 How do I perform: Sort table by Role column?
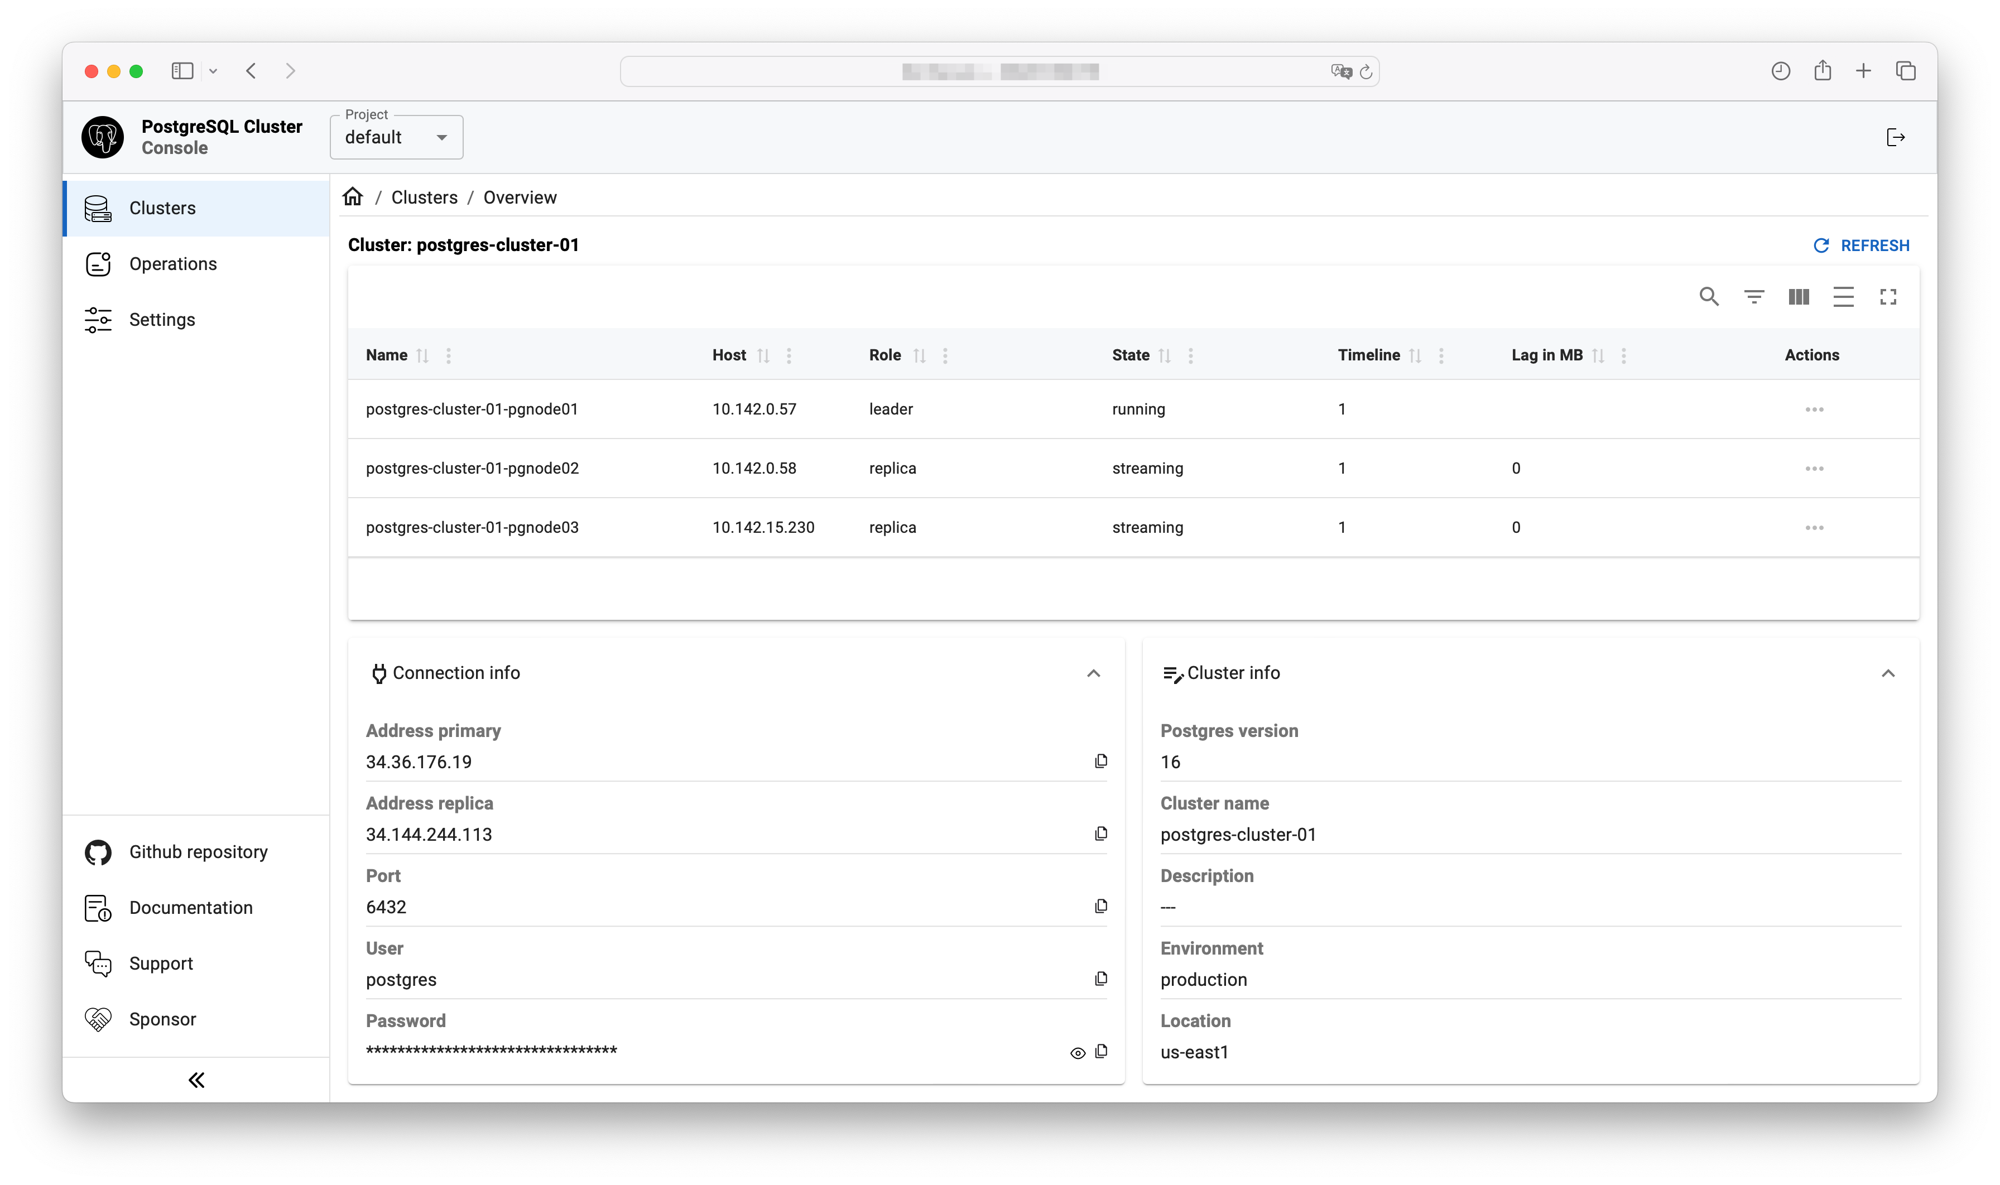pos(919,356)
